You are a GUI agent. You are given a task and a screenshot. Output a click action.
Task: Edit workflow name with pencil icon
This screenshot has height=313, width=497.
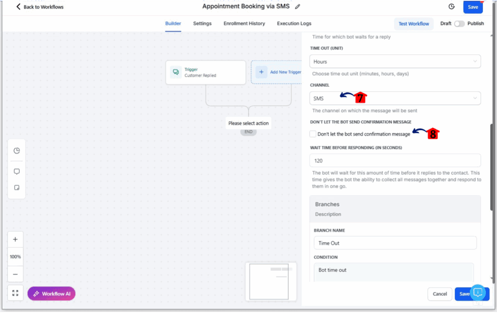[298, 7]
